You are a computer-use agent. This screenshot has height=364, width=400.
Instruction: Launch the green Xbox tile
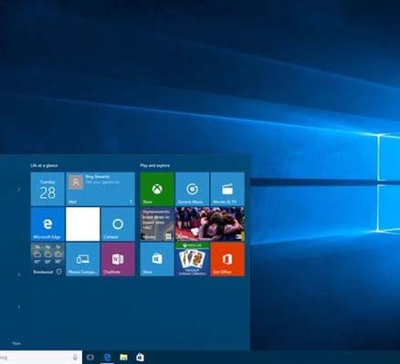(157, 189)
